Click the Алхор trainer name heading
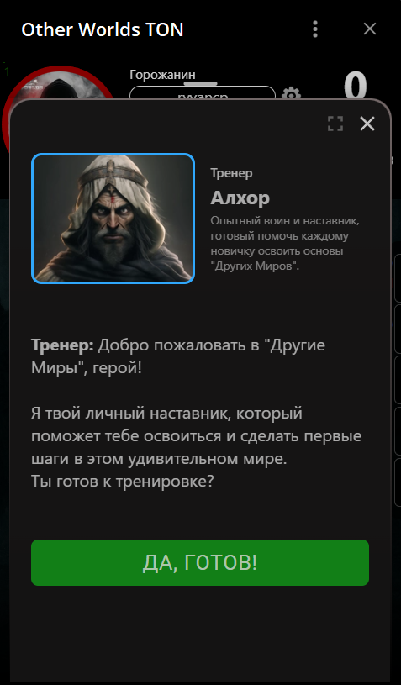The image size is (401, 685). (x=240, y=198)
